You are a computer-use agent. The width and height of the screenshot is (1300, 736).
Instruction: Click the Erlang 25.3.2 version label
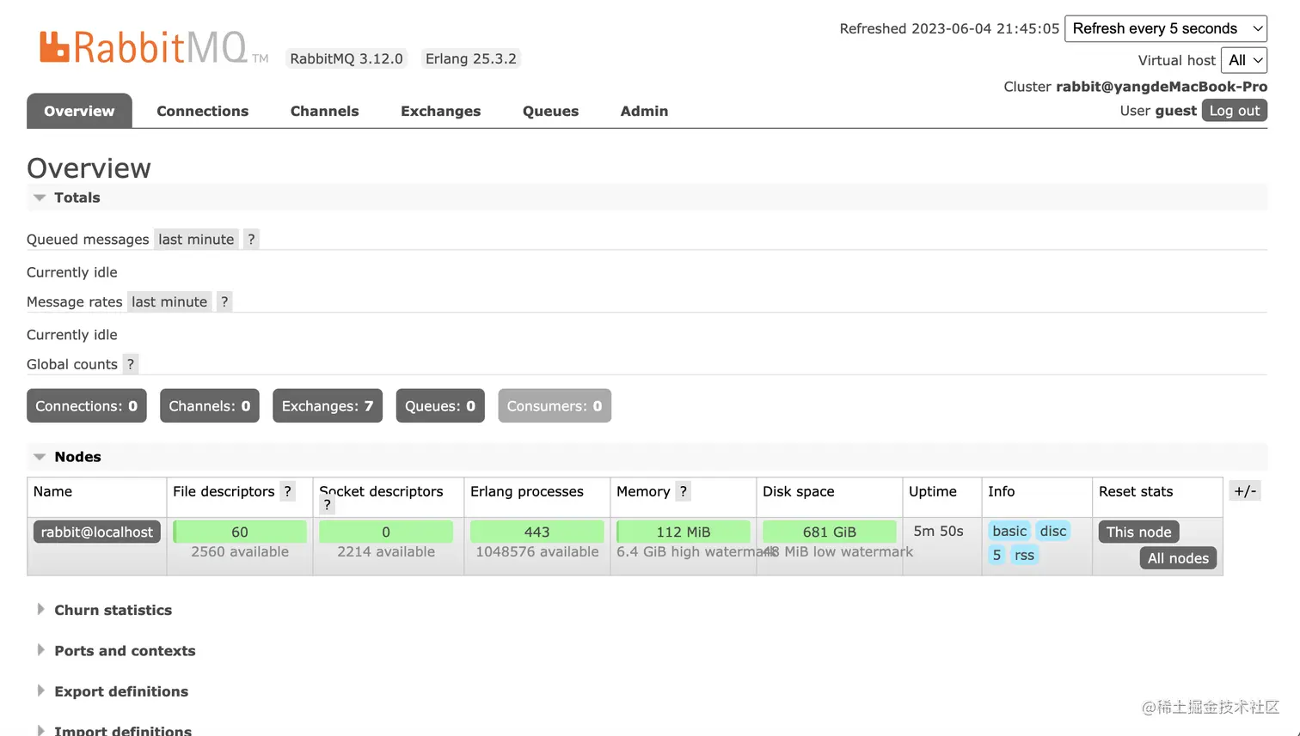[471, 58]
